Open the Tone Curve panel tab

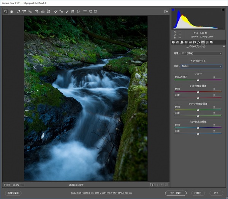point(177,42)
